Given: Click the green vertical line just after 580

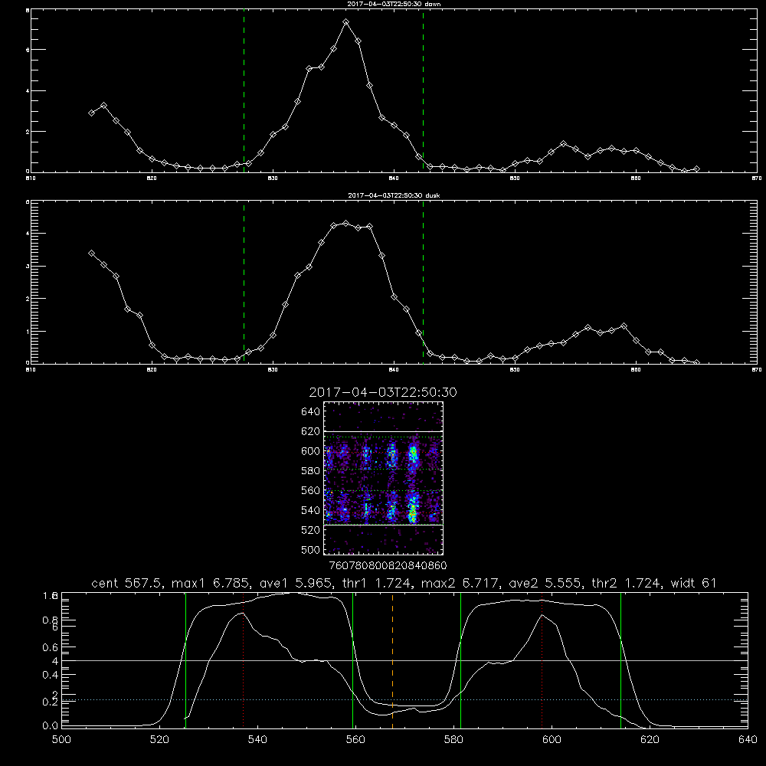Looking at the screenshot, I should coord(460,660).
